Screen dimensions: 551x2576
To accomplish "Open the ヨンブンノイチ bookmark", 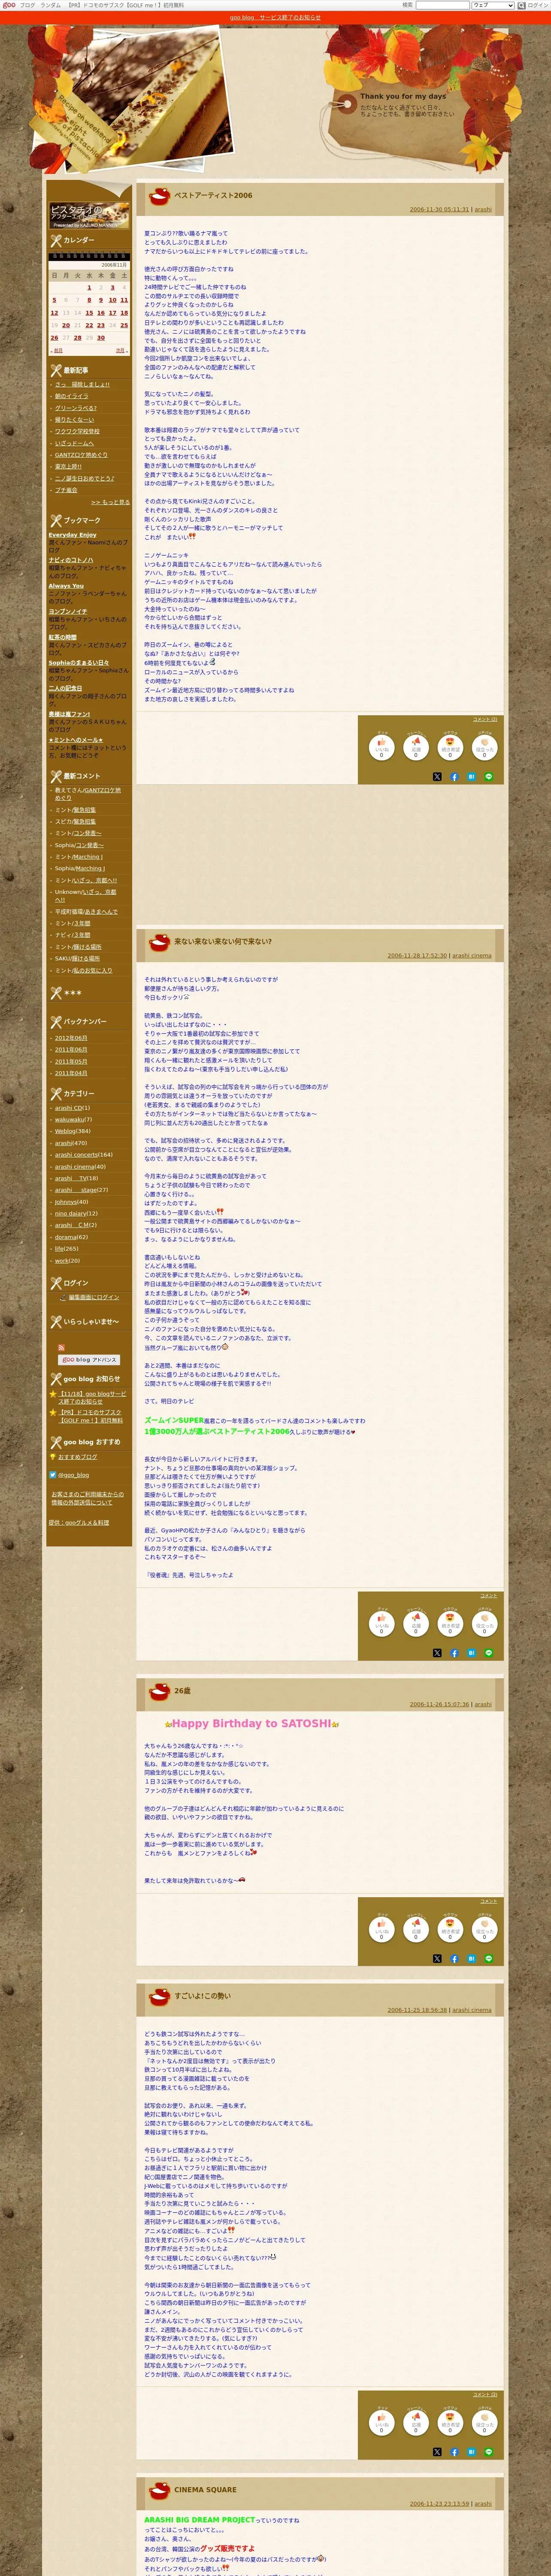I will coord(68,611).
